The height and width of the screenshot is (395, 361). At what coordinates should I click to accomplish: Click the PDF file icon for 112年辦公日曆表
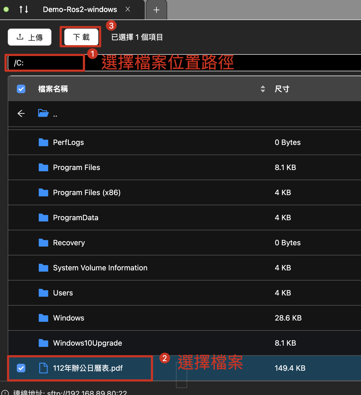pos(43,368)
